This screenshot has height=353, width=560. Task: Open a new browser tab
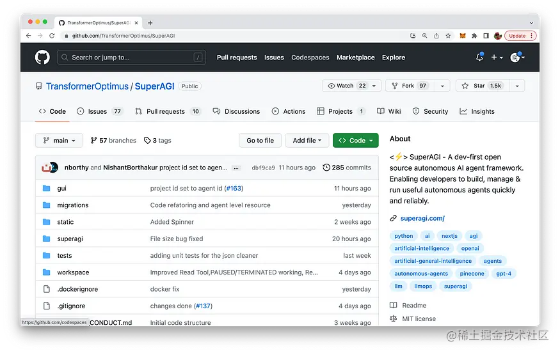tap(150, 23)
